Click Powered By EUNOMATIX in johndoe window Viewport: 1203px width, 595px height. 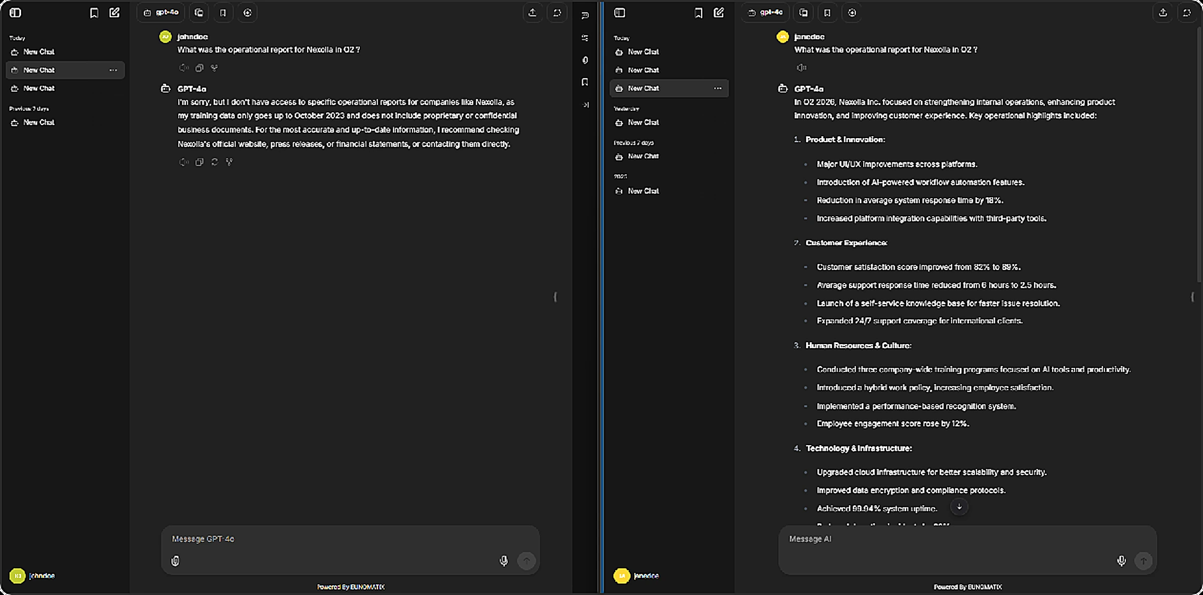351,587
